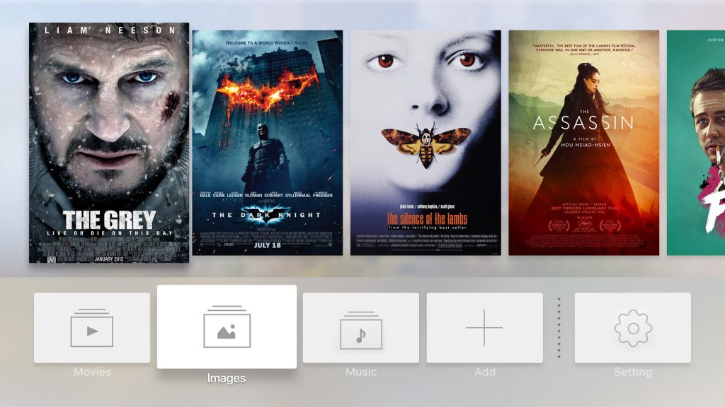The image size is (725, 407).
Task: Click the Movies label text
Action: pyautogui.click(x=92, y=372)
